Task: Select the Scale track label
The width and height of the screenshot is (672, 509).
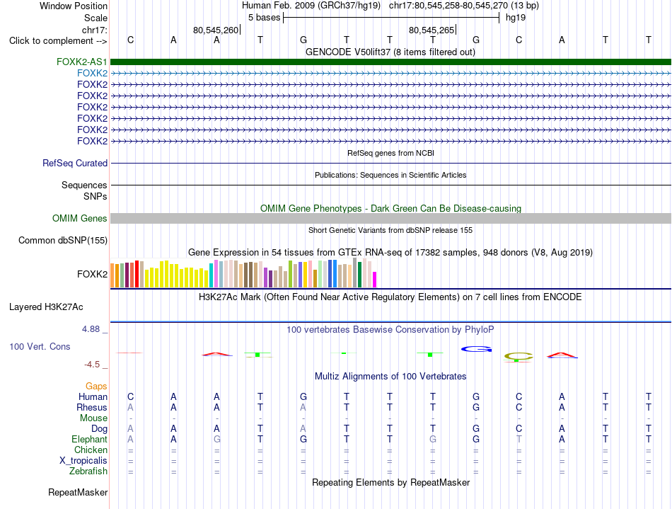Action: click(x=95, y=18)
